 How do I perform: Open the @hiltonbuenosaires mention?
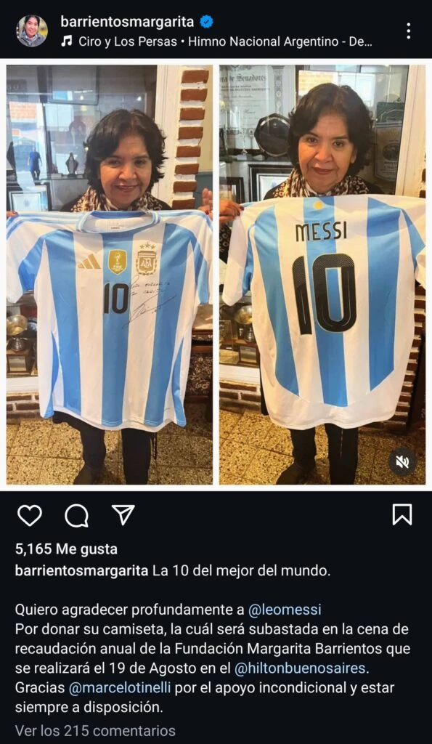click(x=301, y=668)
